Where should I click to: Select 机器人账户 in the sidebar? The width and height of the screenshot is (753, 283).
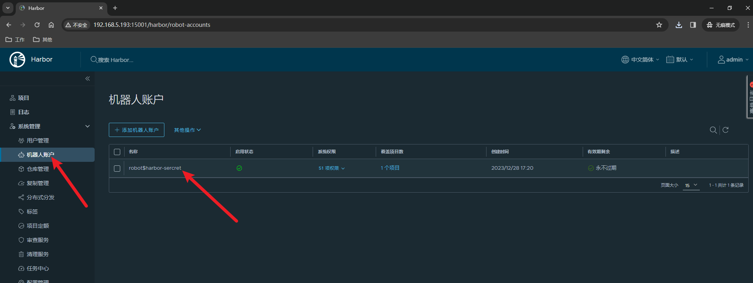pyautogui.click(x=47, y=155)
